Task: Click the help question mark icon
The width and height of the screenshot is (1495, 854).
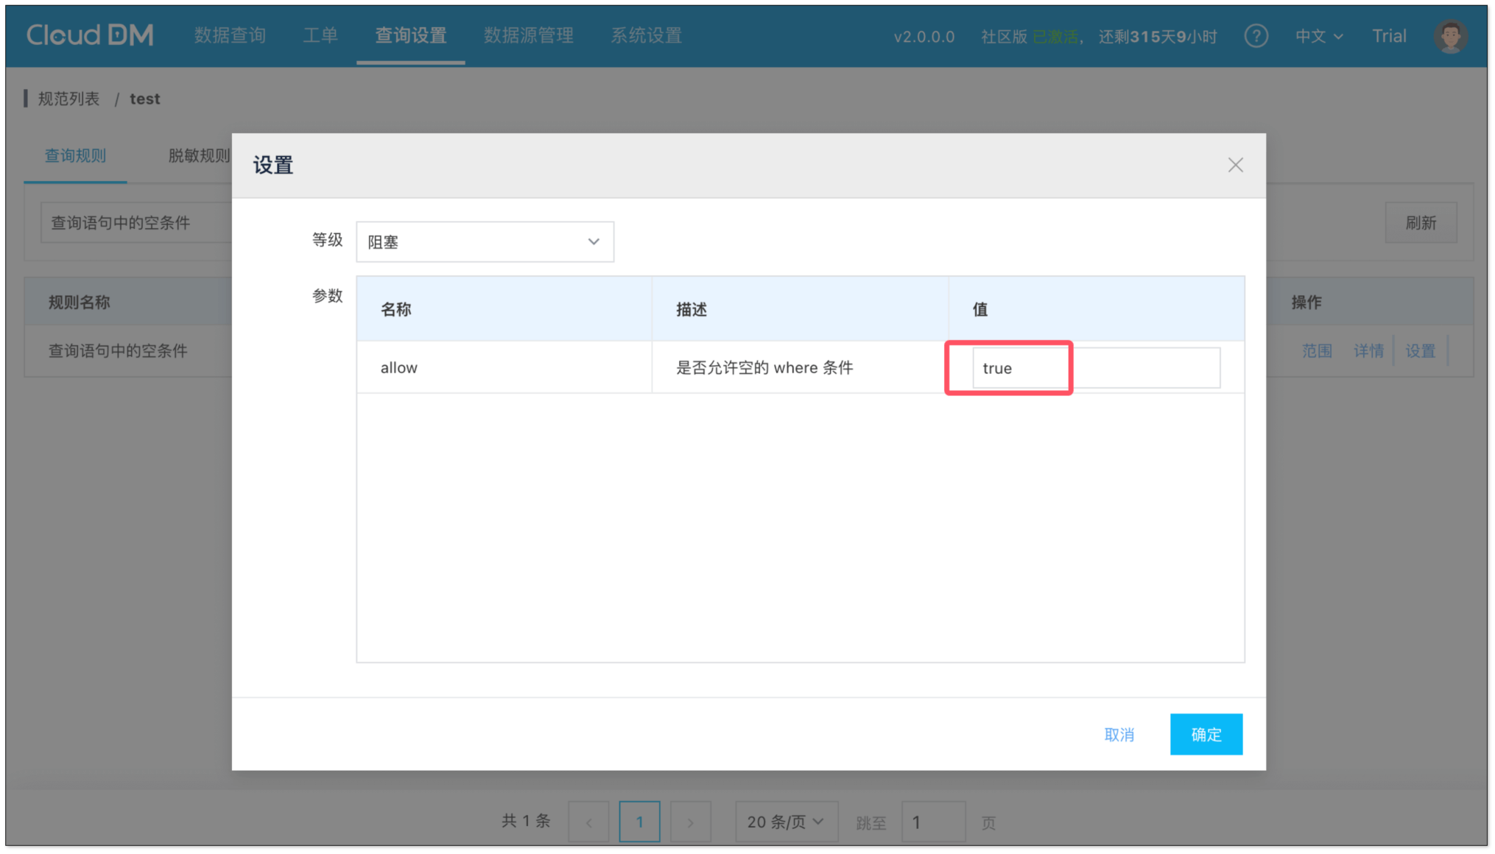Action: 1256,36
